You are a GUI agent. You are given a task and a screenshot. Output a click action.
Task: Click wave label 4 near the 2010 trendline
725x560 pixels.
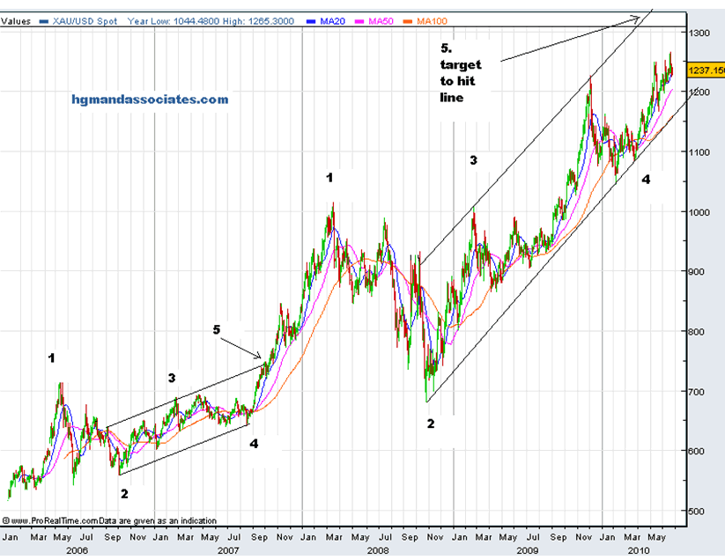pyautogui.click(x=646, y=179)
